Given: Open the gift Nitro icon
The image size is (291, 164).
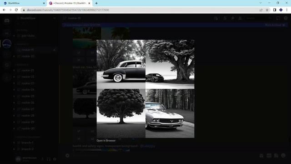Looking at the screenshot, I should tap(261, 155).
